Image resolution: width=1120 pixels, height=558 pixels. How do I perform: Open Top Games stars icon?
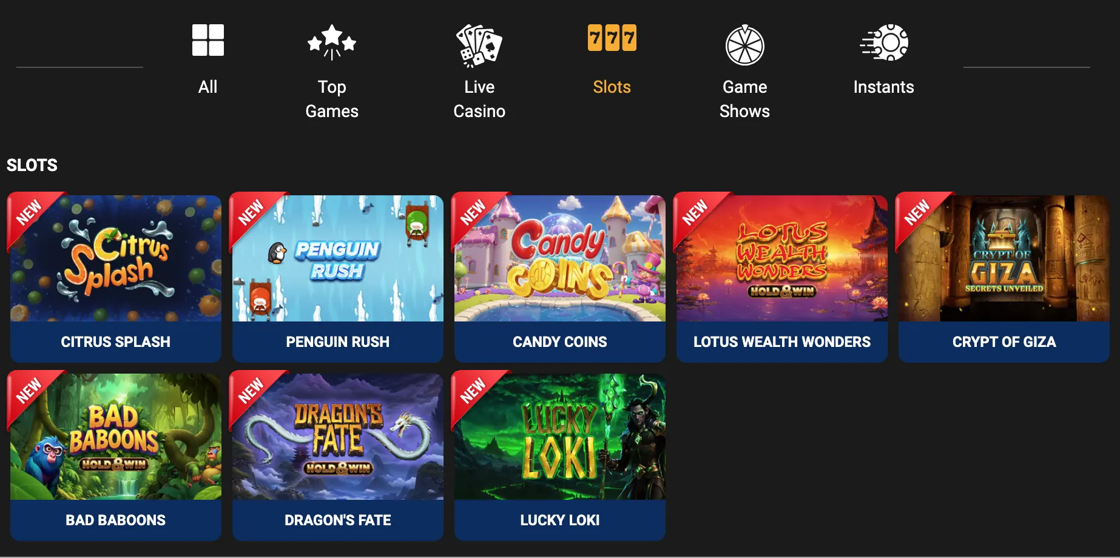pyautogui.click(x=332, y=42)
